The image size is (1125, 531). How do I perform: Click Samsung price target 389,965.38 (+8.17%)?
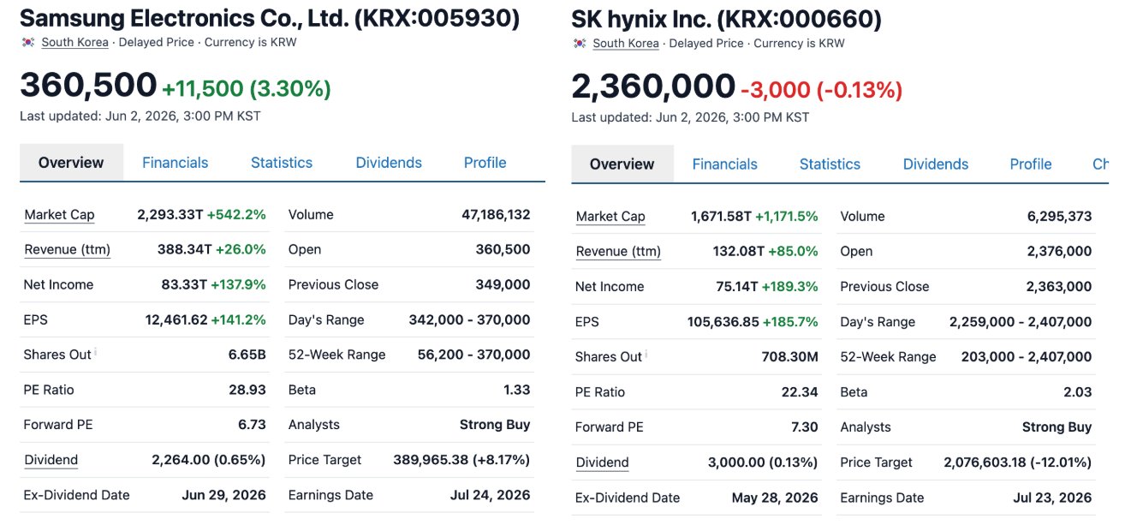click(462, 460)
